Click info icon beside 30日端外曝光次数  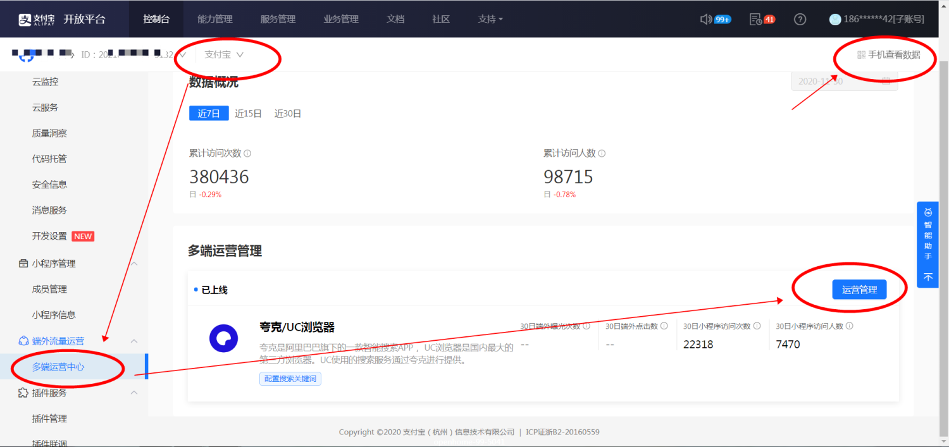coord(586,326)
